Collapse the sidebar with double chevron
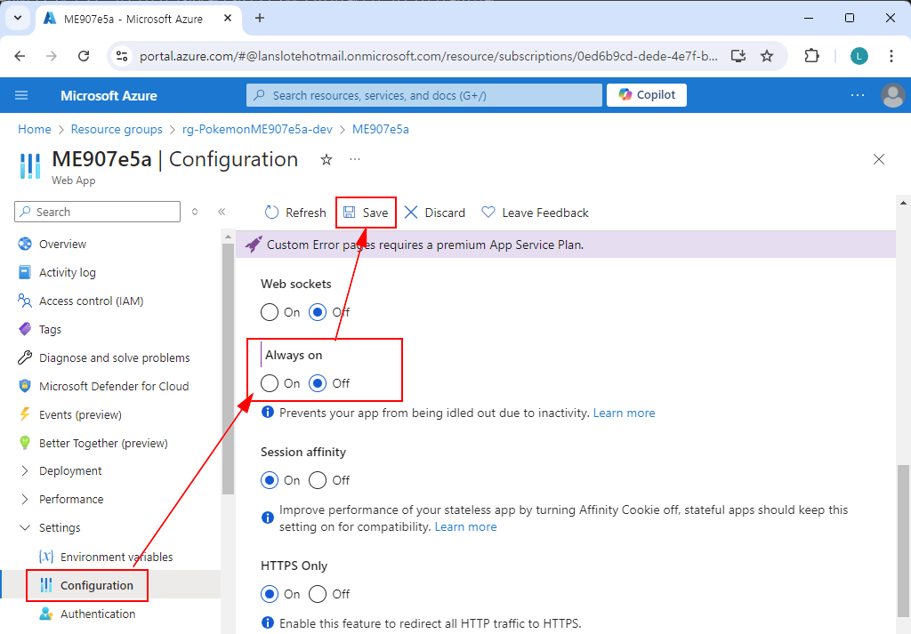Image resolution: width=911 pixels, height=634 pixels. (x=222, y=212)
